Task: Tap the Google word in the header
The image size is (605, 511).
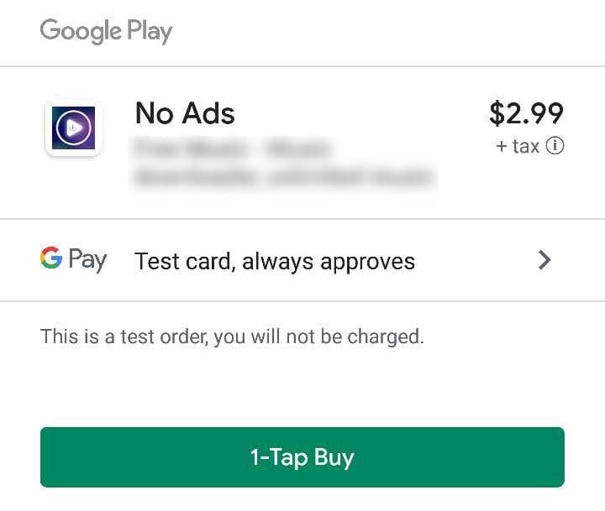Action: coord(81,31)
